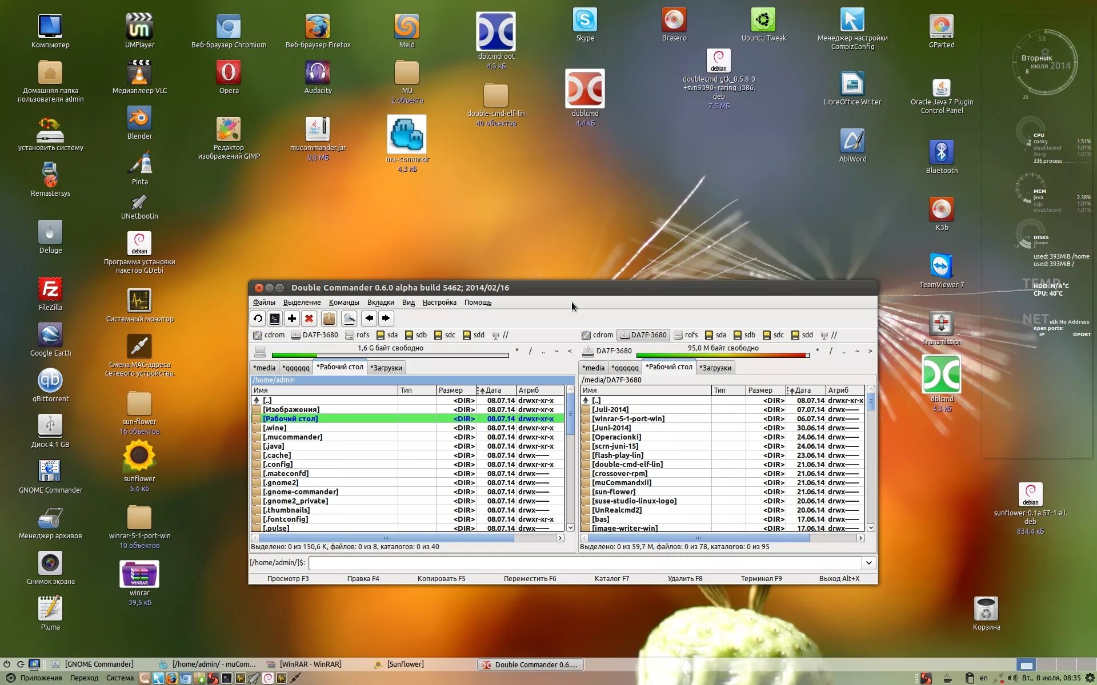Click left panel horizontal scrollbar

pos(386,538)
